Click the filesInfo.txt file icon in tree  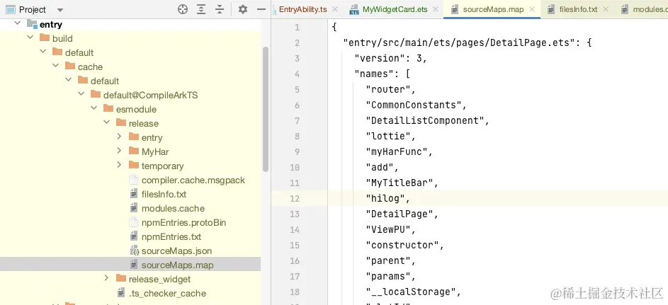pos(134,194)
